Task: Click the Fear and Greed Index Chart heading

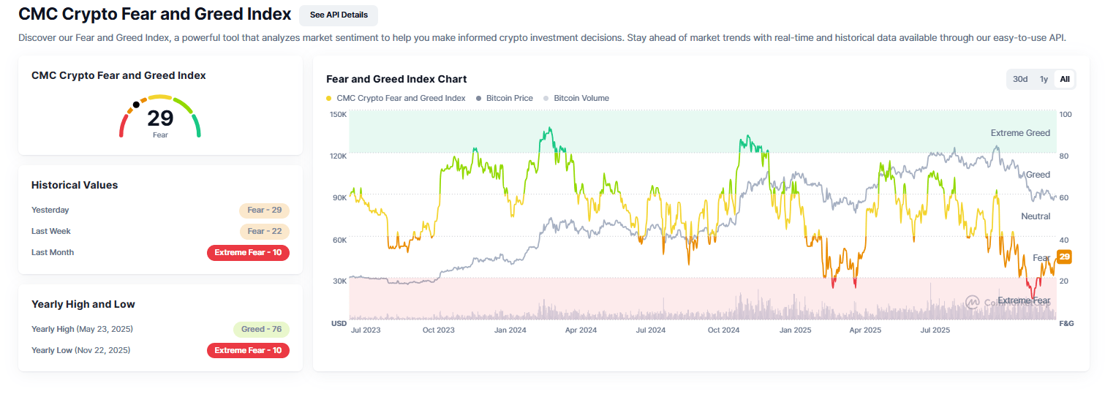Action: 396,79
